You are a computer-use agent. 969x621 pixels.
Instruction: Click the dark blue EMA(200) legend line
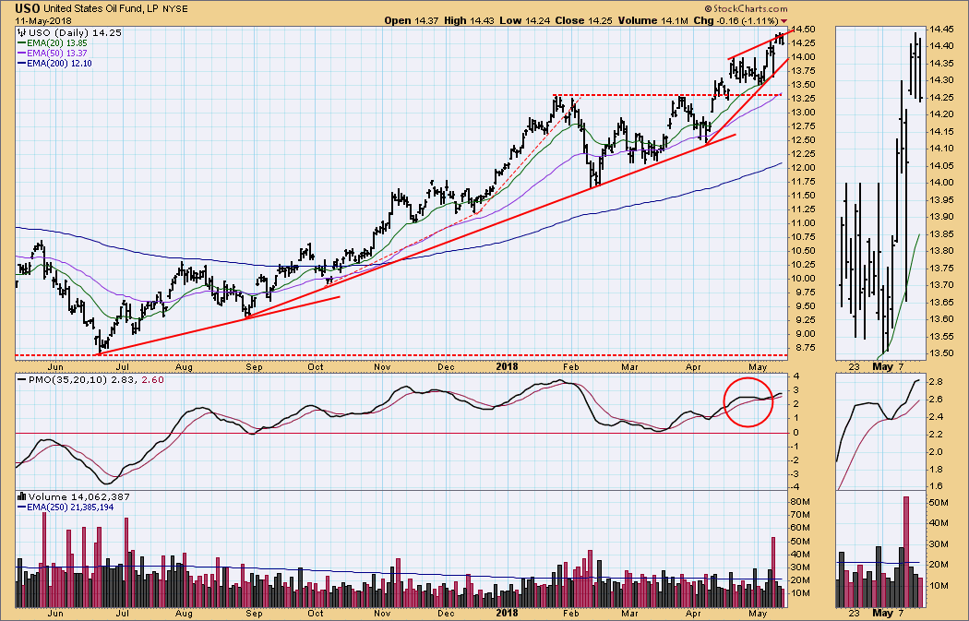pos(21,63)
